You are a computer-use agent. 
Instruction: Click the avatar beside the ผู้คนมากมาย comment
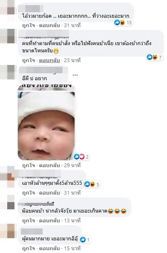click(x=8, y=231)
